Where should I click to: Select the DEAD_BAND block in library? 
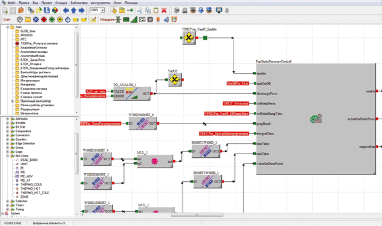coord(29,160)
